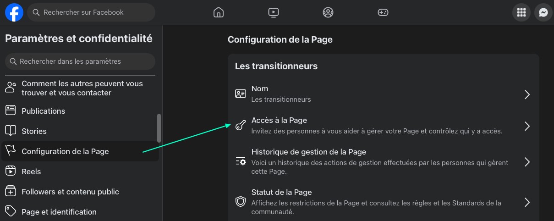Click the Reels sidebar icon
This screenshot has height=221, width=554.
[x=11, y=171]
